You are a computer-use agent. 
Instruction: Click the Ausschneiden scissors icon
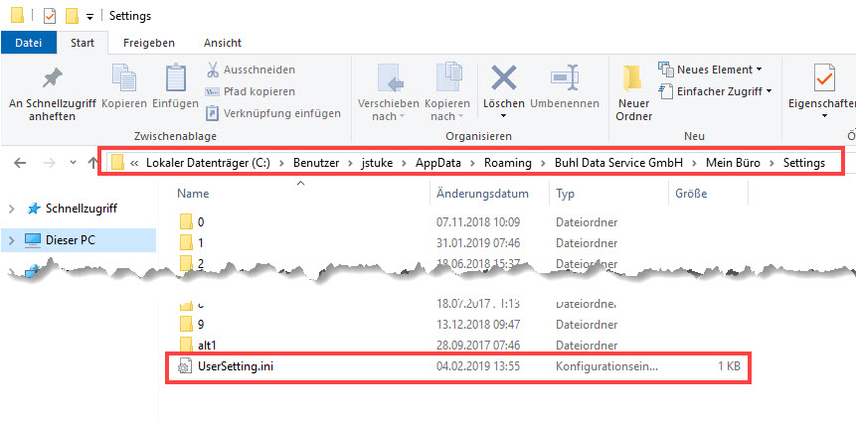(x=214, y=70)
